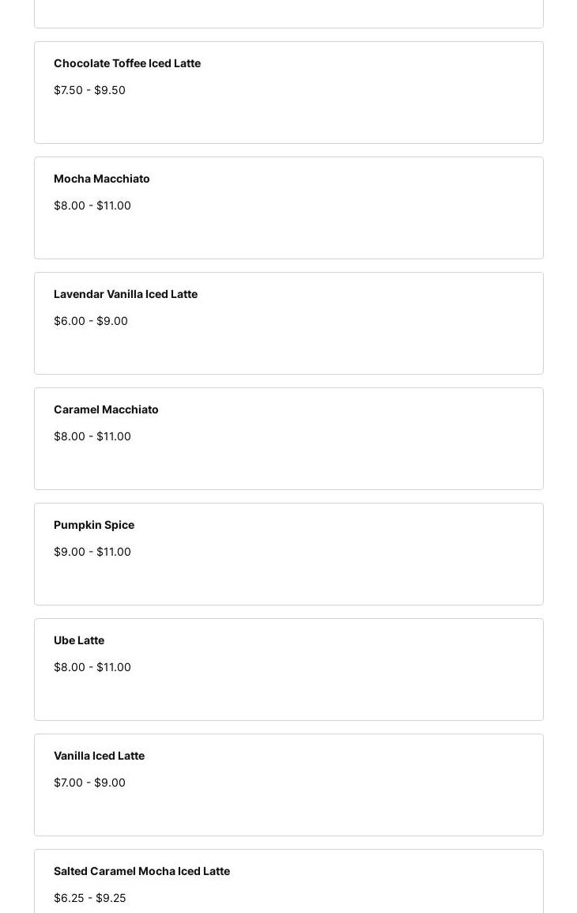
Task: Choose the Vanilla Iced Latte title
Action: pyautogui.click(x=99, y=756)
